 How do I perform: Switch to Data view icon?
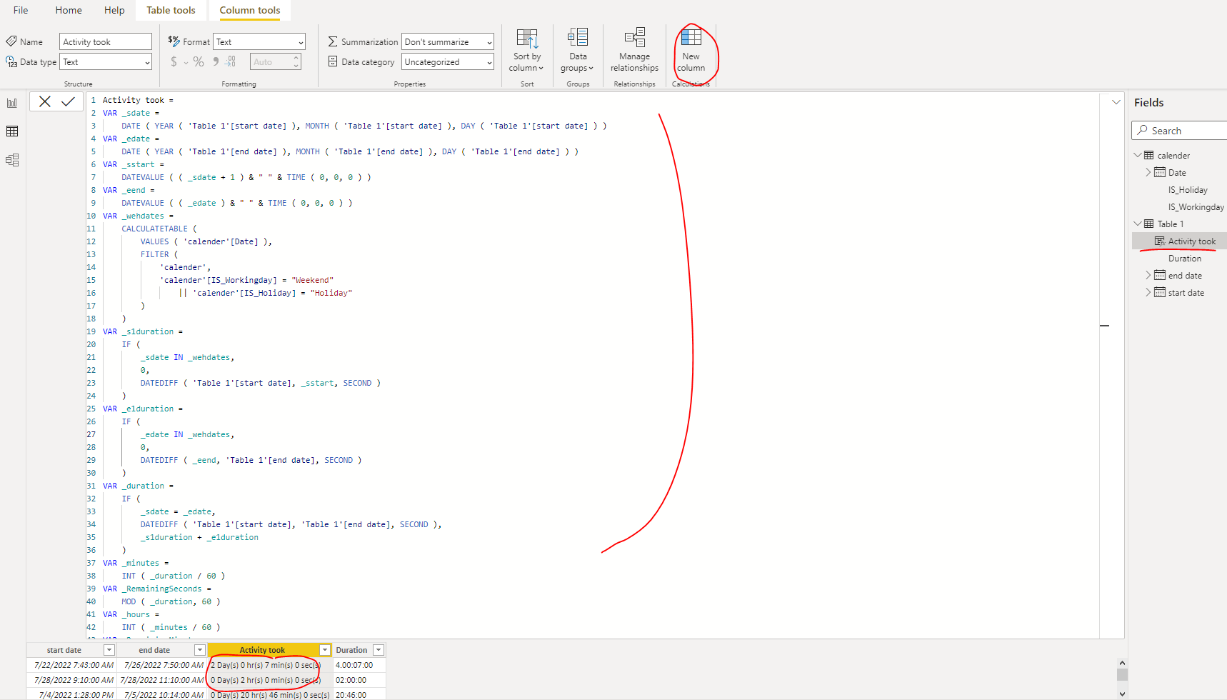point(12,131)
